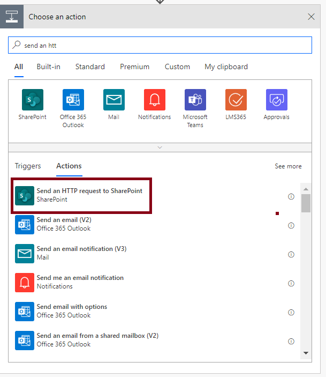Select the SharePoint connector icon

pos(33,100)
